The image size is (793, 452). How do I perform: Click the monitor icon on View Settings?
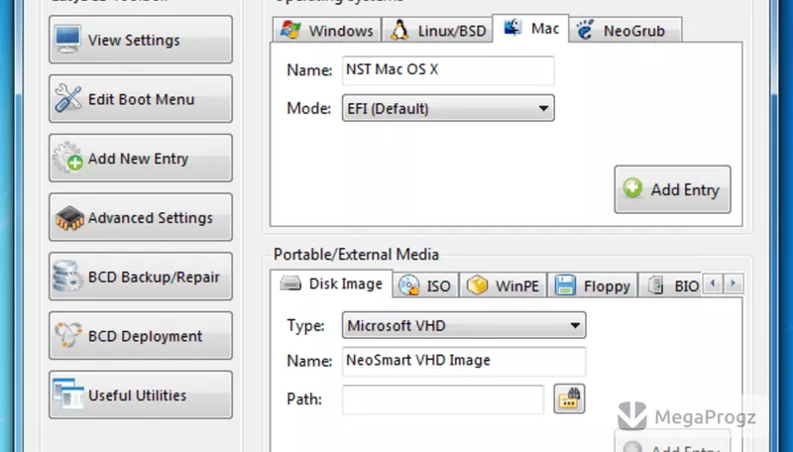point(67,39)
